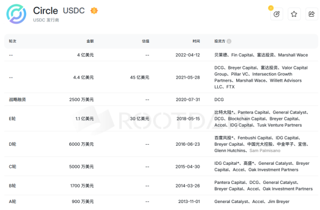Click the 金额 column header

click(90, 41)
